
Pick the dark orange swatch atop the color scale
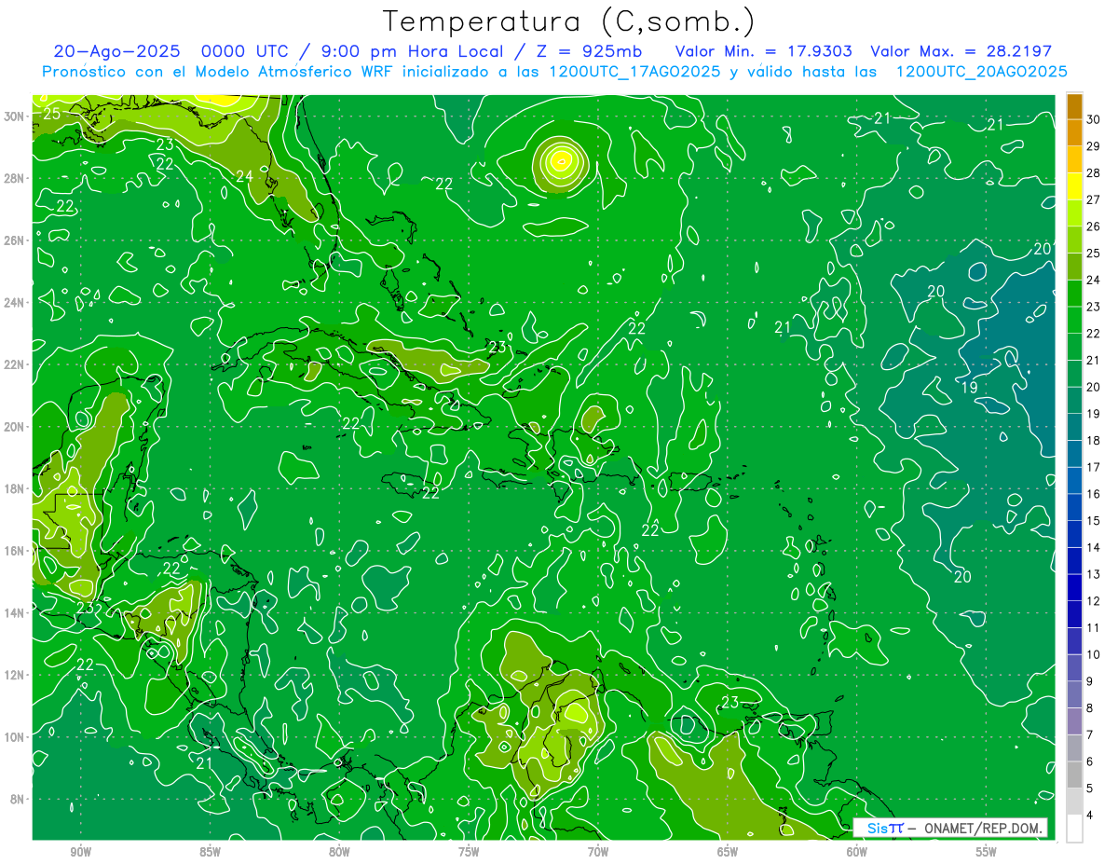coord(1074,106)
